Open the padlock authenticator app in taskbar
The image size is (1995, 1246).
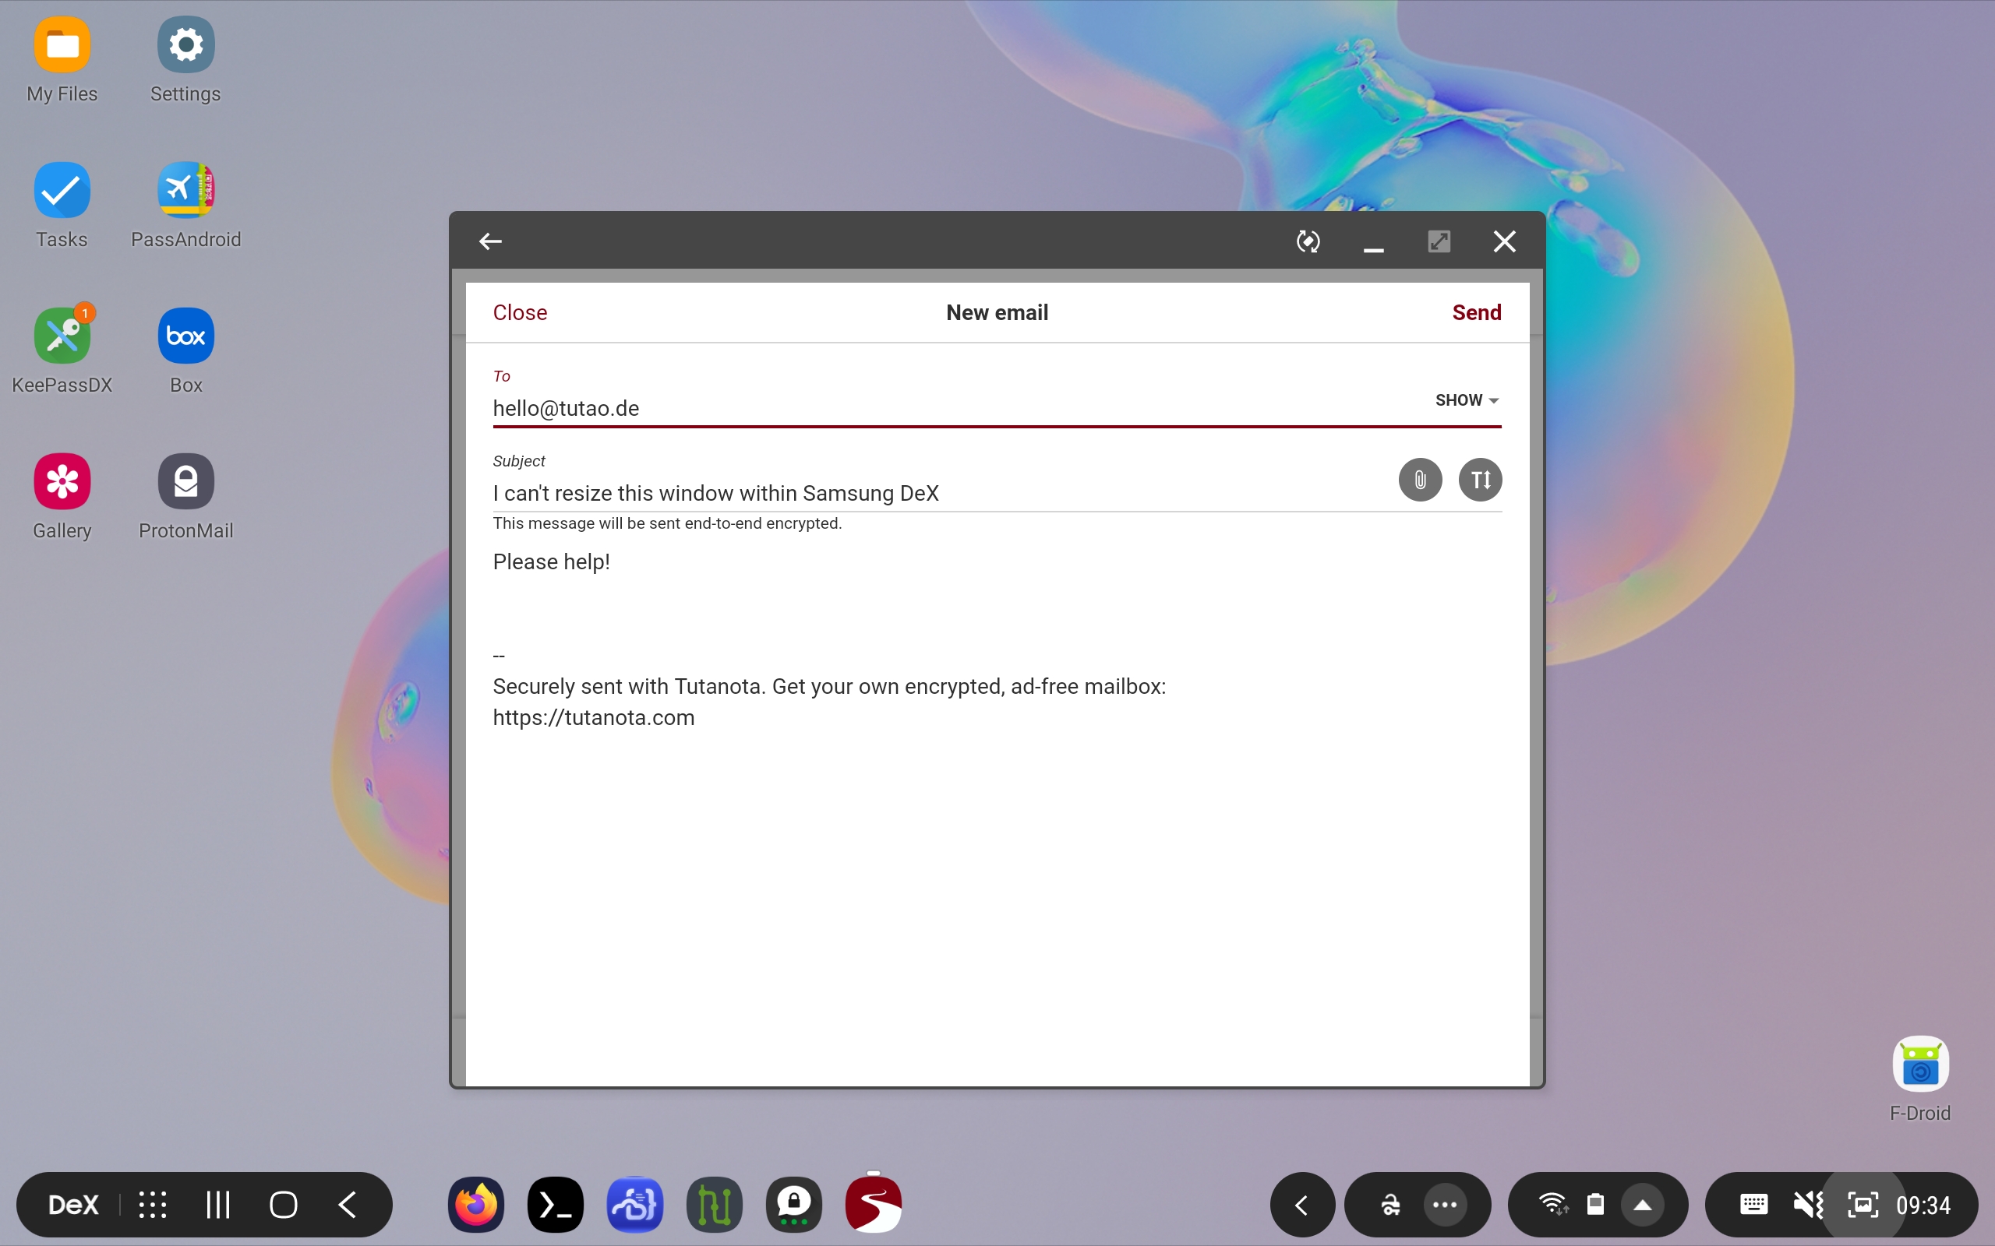click(794, 1205)
